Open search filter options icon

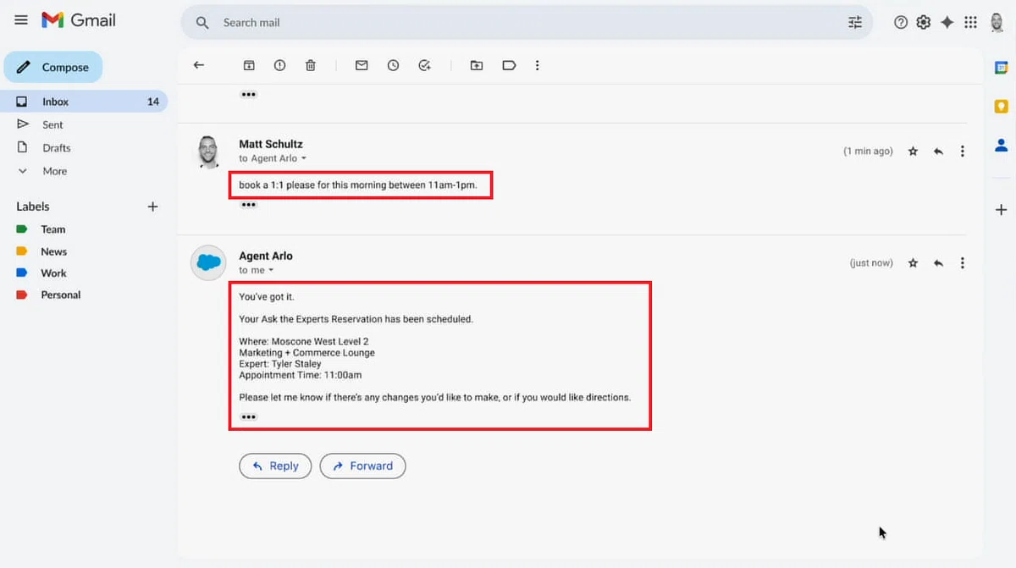(x=855, y=23)
